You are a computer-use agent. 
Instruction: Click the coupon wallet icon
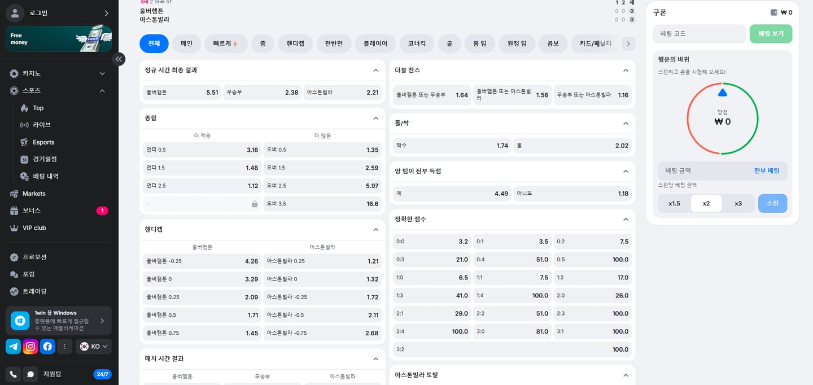[774, 12]
